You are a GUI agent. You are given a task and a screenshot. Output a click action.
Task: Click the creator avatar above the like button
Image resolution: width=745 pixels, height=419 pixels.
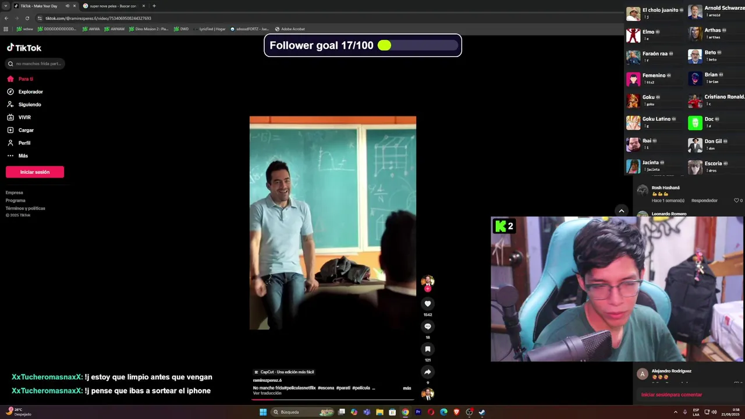[x=427, y=281]
